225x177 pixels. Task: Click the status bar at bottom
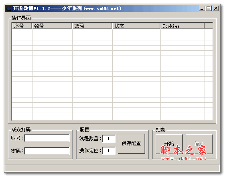pyautogui.click(x=112, y=168)
